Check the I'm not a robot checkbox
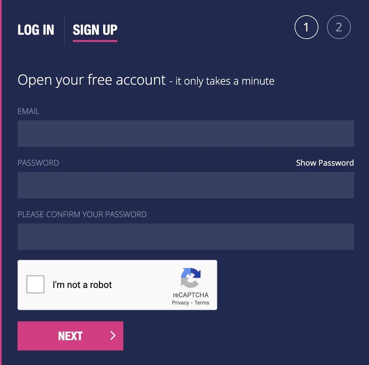The image size is (369, 365). click(35, 284)
